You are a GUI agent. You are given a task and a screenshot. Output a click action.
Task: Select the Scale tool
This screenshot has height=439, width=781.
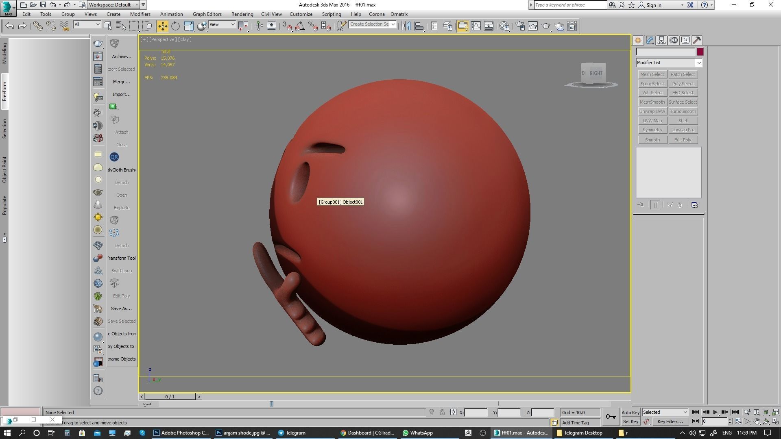[x=189, y=26]
